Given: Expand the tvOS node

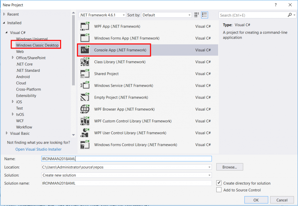Looking at the screenshot, I should (13, 114).
